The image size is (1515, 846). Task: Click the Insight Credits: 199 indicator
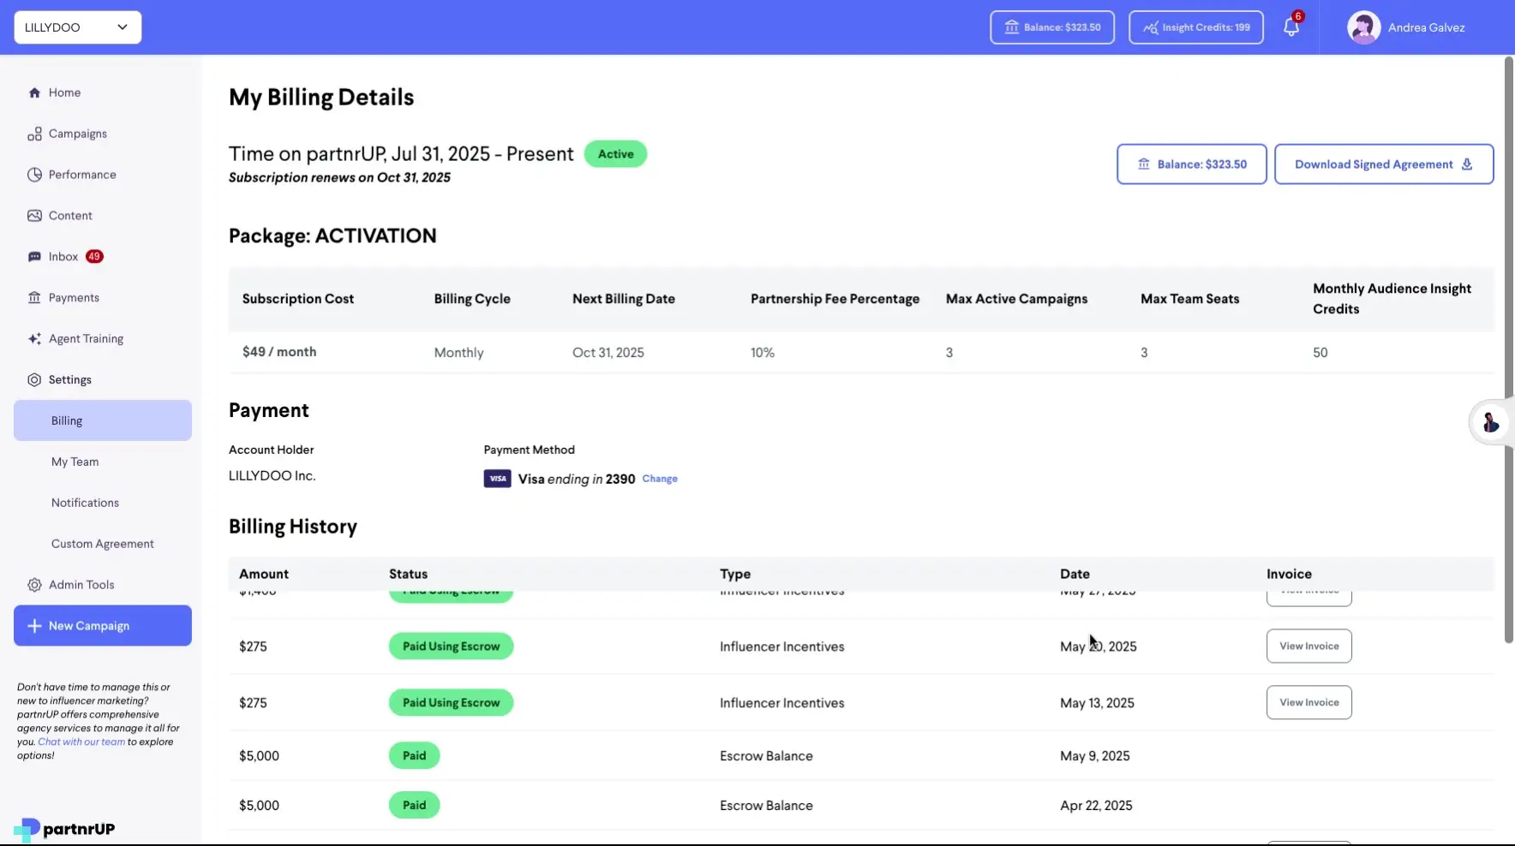tap(1195, 27)
